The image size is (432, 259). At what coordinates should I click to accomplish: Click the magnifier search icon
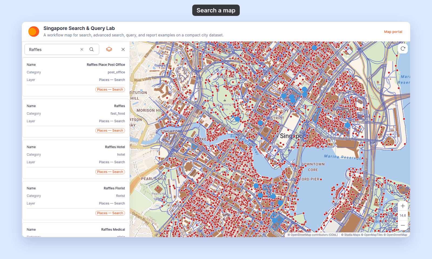coord(92,49)
